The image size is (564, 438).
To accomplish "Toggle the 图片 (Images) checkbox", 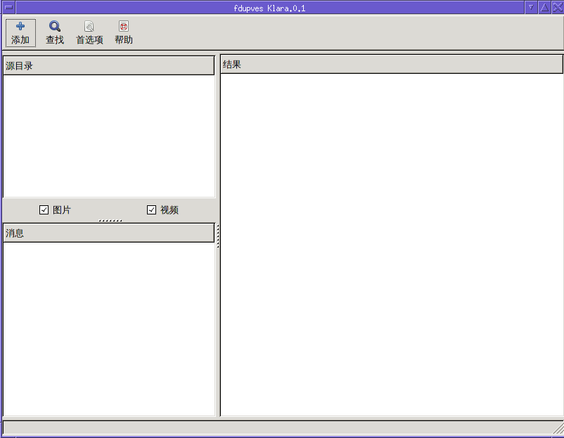I will click(x=44, y=210).
